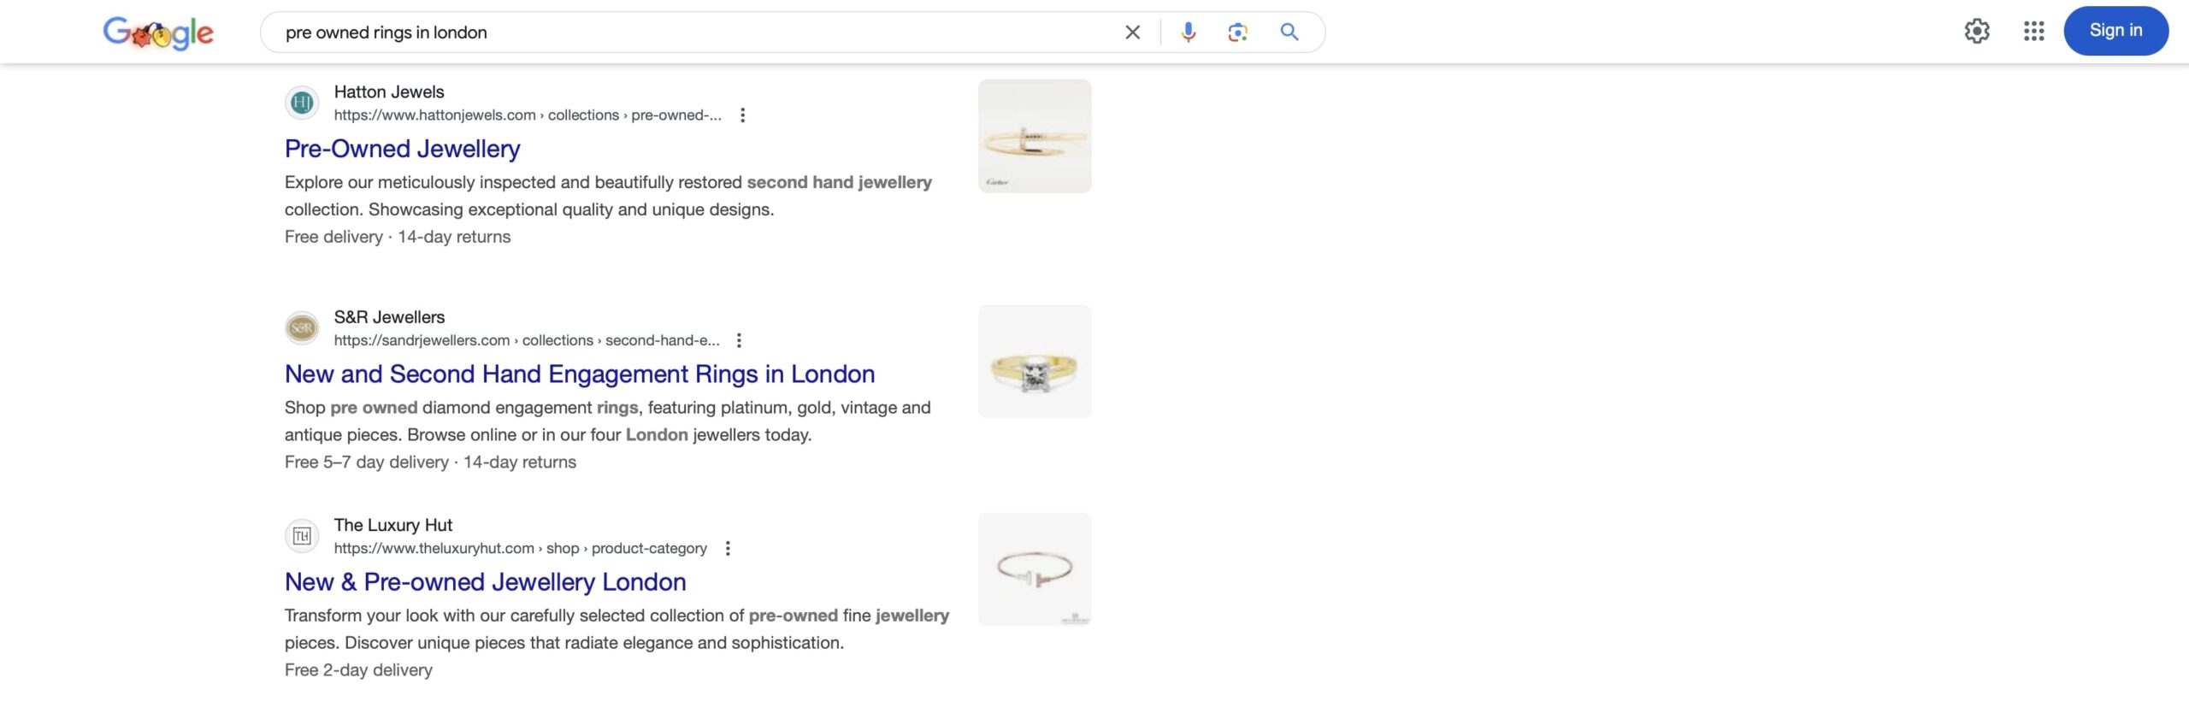
Task: Open New & Pre-owned Jewellery London link
Action: (484, 581)
